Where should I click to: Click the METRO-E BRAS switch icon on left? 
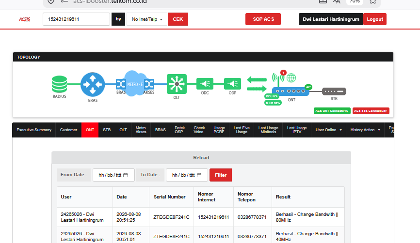pyautogui.click(x=121, y=84)
